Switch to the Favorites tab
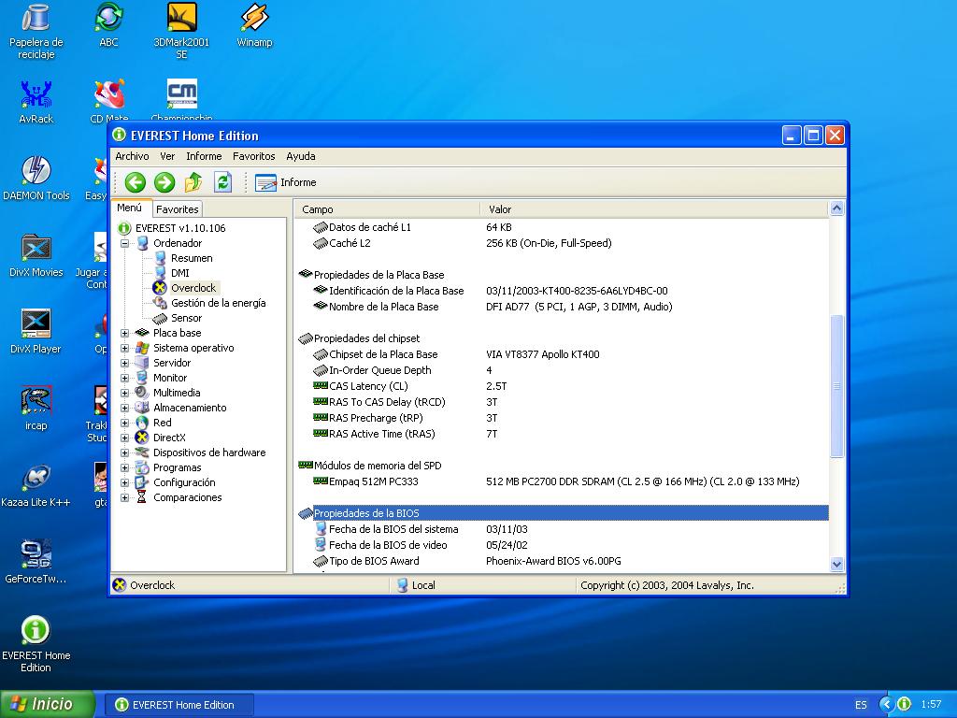 [177, 209]
